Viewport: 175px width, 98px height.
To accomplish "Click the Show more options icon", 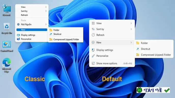I will tap(93, 63).
